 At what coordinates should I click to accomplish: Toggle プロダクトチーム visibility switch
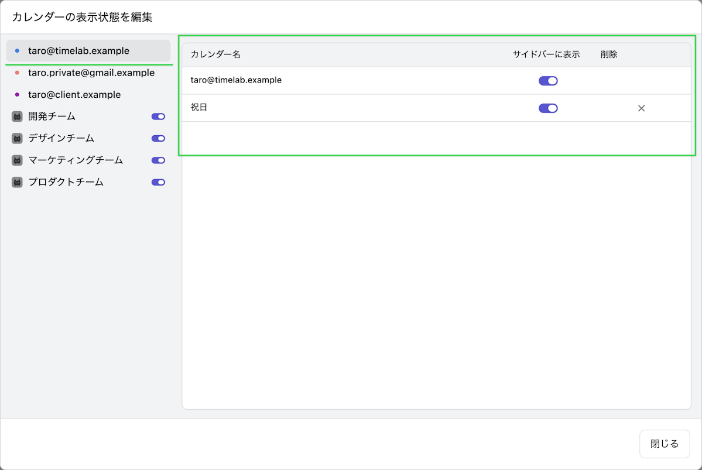(x=158, y=182)
